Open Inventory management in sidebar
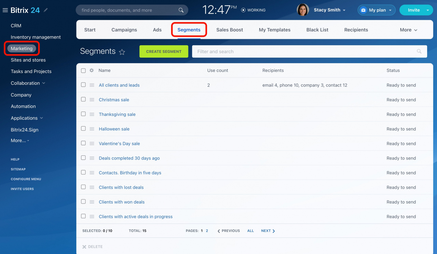Image resolution: width=437 pixels, height=254 pixels. (36, 37)
